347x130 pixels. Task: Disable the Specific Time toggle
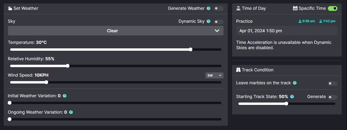(333, 8)
